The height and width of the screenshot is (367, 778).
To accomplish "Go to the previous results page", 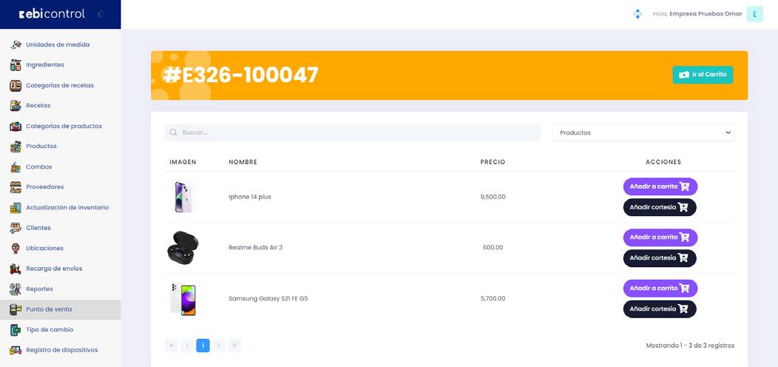I will click(x=187, y=346).
